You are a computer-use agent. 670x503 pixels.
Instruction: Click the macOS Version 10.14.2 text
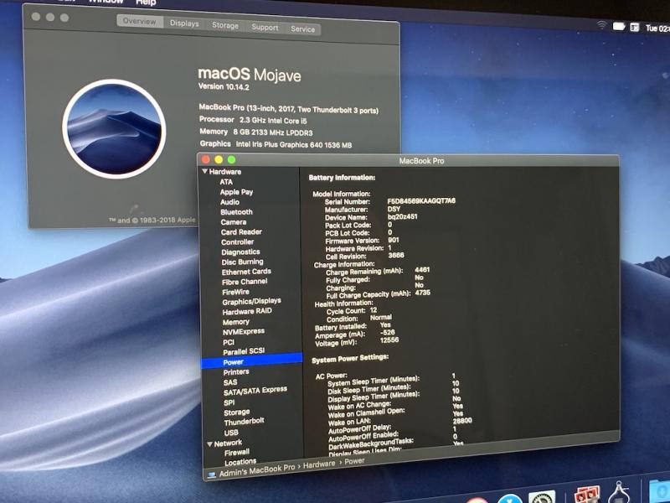[224, 86]
